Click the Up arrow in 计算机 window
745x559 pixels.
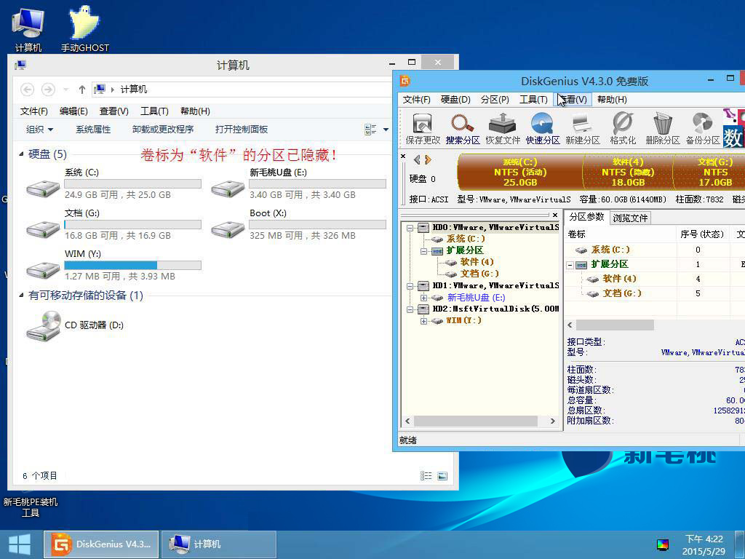click(x=81, y=90)
